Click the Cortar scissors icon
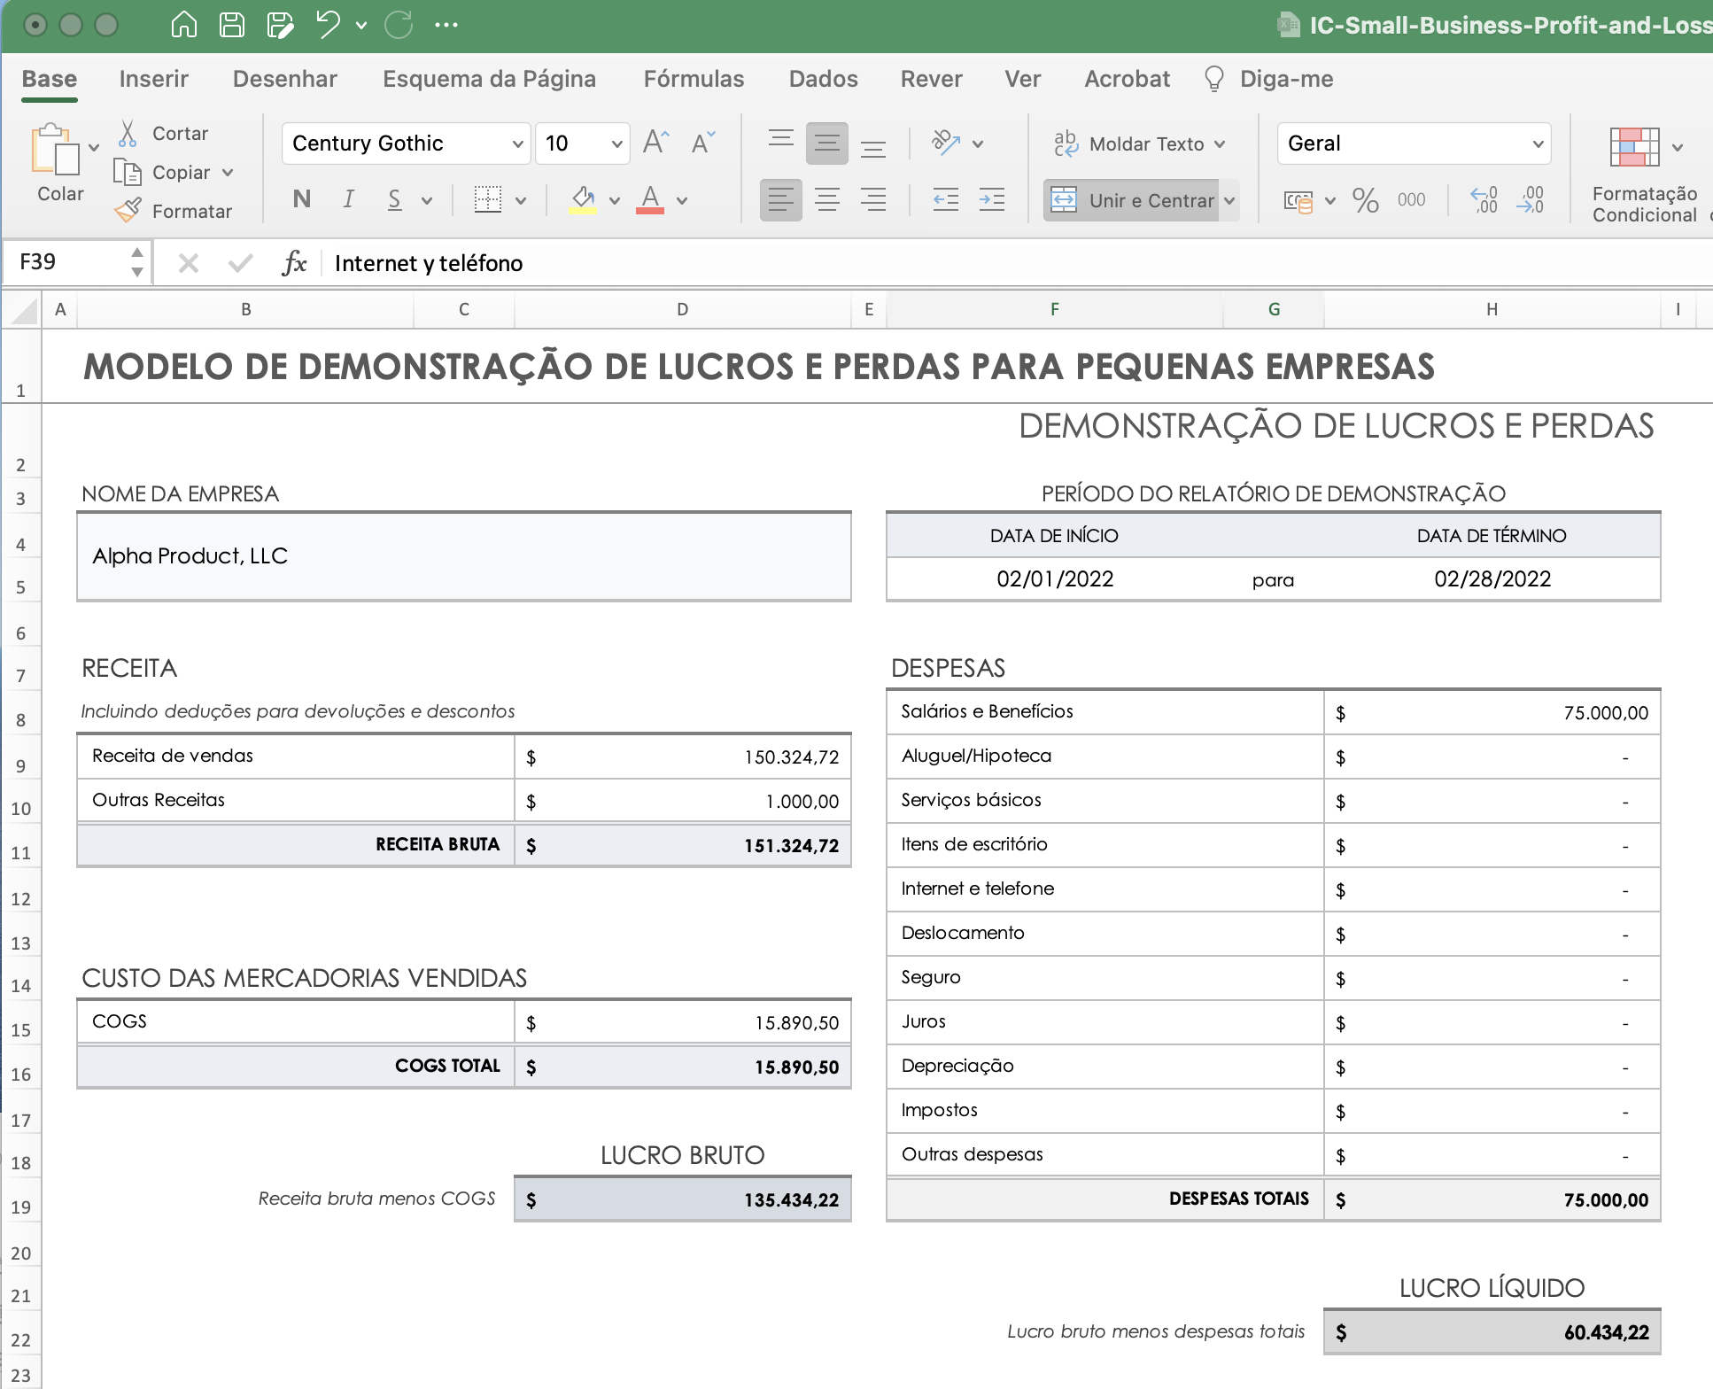 128,134
